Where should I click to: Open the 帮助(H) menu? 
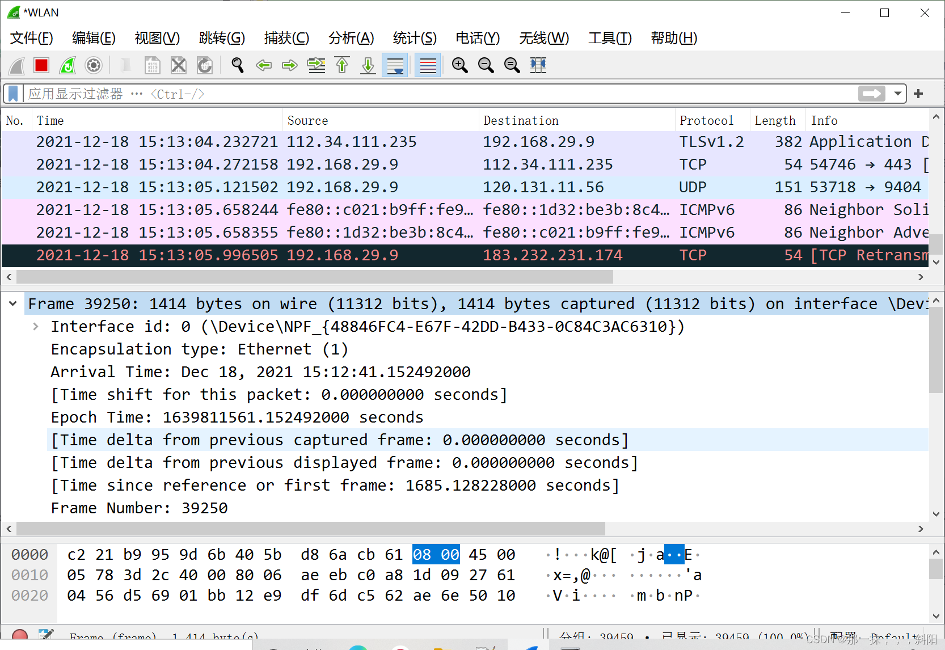pyautogui.click(x=674, y=38)
